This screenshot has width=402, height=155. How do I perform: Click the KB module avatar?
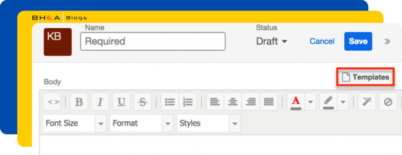(x=58, y=42)
